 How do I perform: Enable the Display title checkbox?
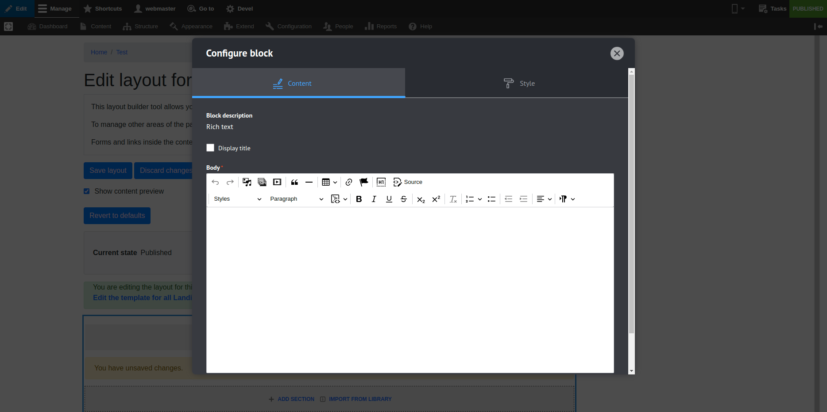(210, 148)
